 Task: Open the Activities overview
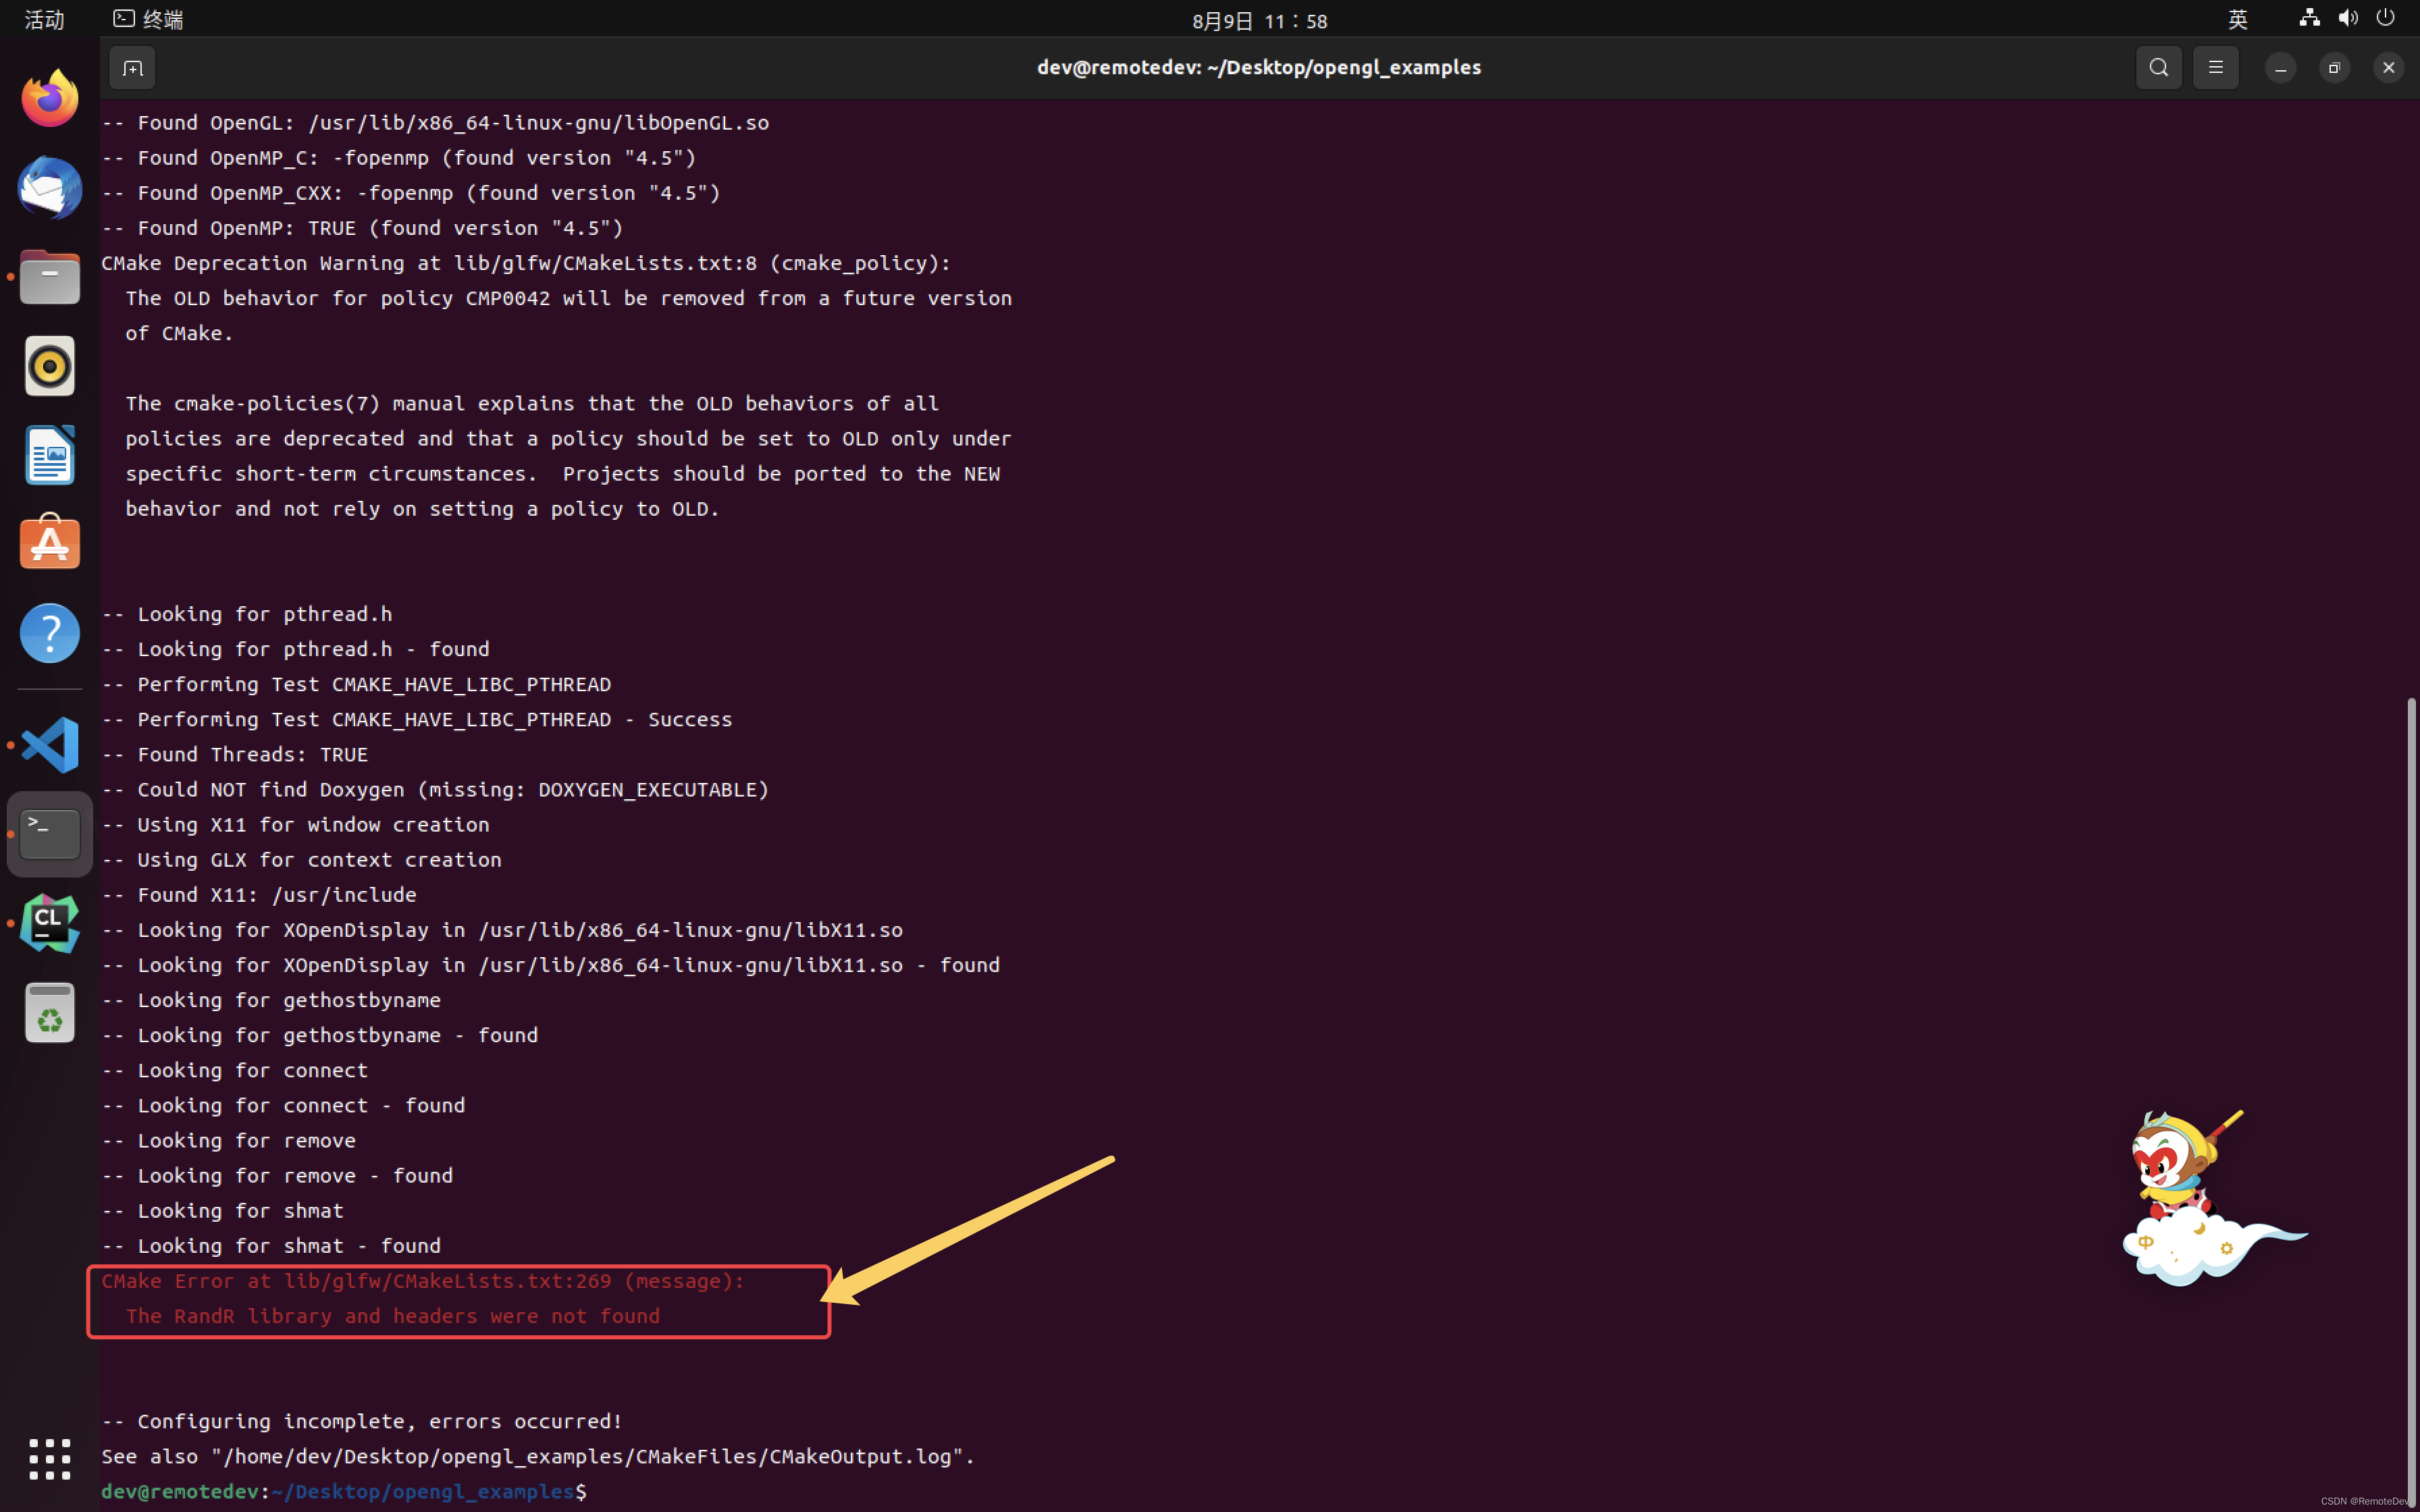click(x=44, y=19)
